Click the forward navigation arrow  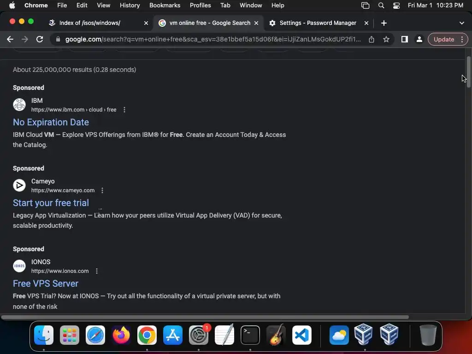[x=25, y=39]
